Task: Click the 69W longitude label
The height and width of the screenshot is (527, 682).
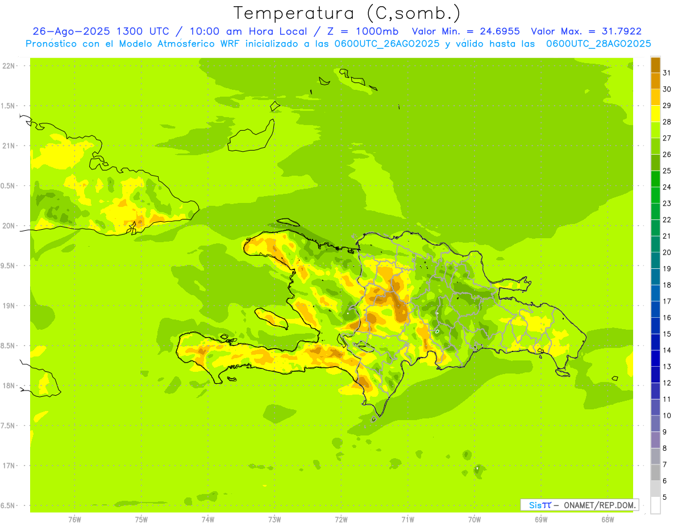Action: 541,520
